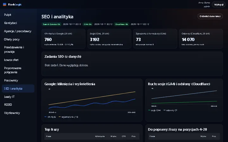228x142 pixels.
Task: Click the Wyśw. column header in Do poprawy table
Action: click(x=203, y=136)
